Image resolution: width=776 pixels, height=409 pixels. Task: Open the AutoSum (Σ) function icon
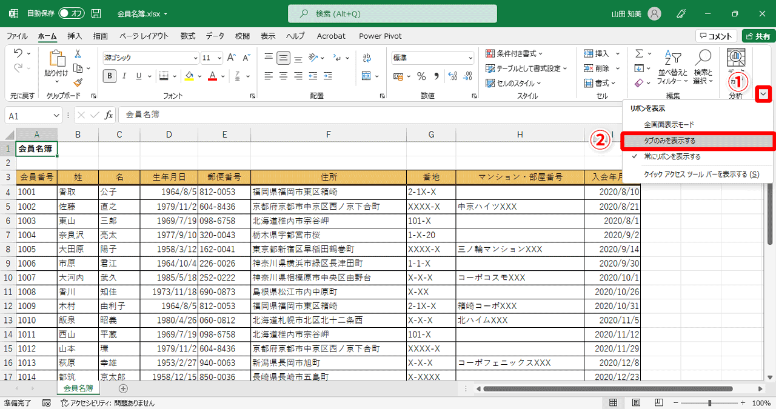(638, 53)
